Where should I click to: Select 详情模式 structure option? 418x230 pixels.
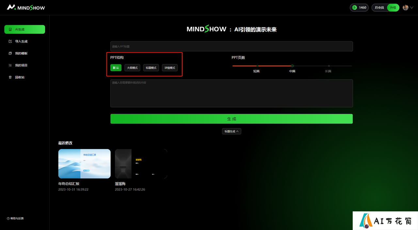[170, 68]
